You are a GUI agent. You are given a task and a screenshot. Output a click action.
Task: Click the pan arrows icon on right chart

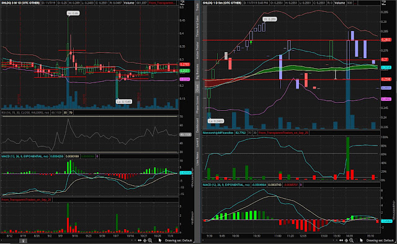tap(341, 240)
